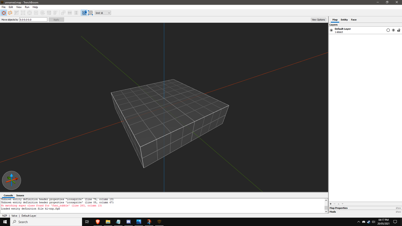Viewport: 402px width, 226px height.
Task: Show the Map Properties section
Action: click(x=398, y=208)
